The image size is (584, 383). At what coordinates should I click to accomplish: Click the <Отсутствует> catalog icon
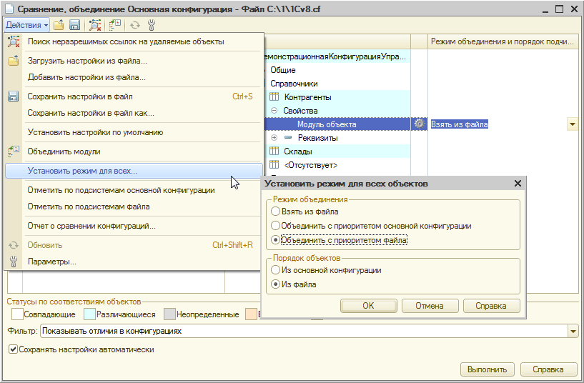click(x=274, y=164)
